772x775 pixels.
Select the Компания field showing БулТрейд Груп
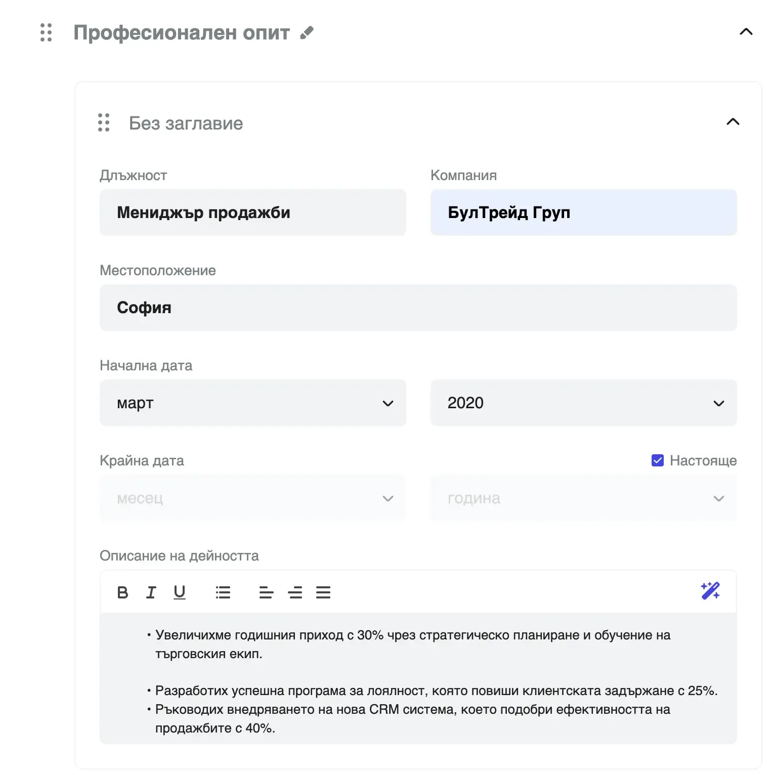point(583,212)
